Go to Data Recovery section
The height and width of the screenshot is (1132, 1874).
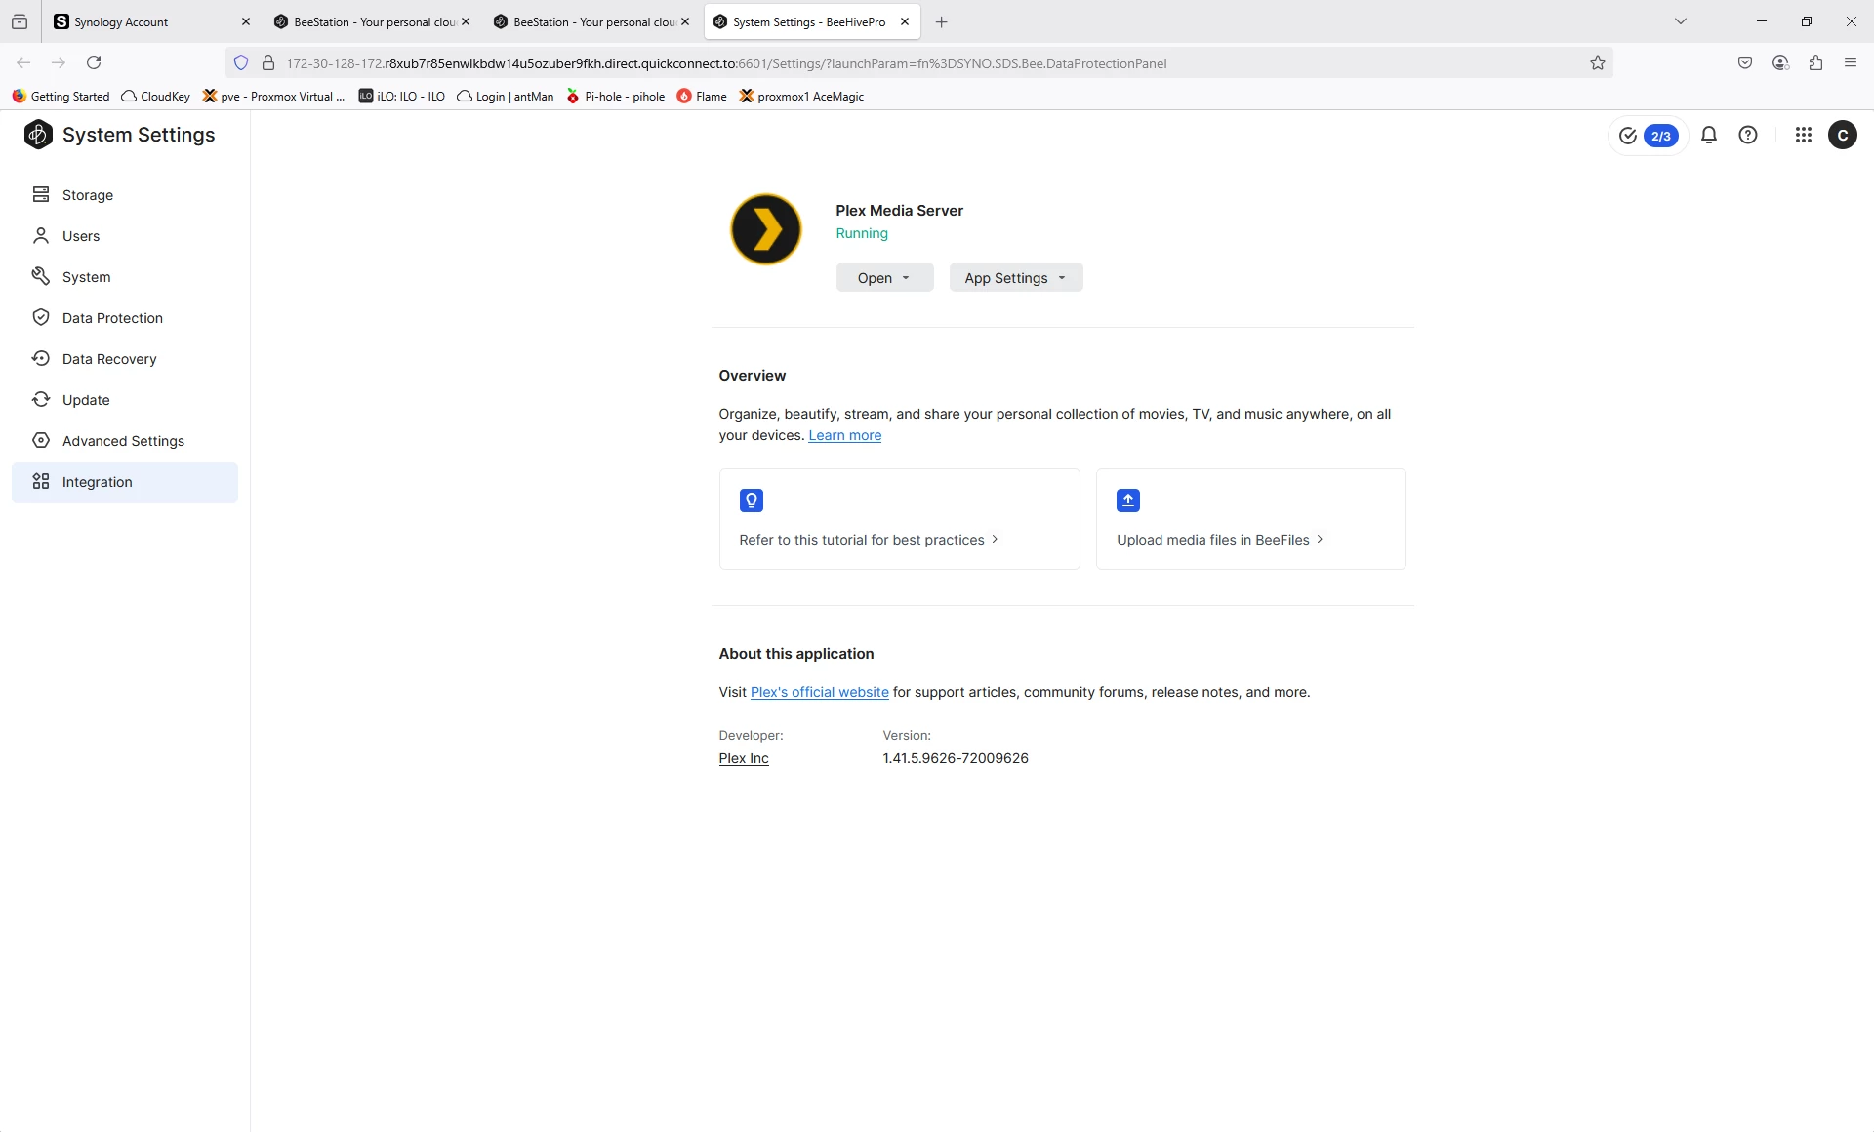(125, 359)
